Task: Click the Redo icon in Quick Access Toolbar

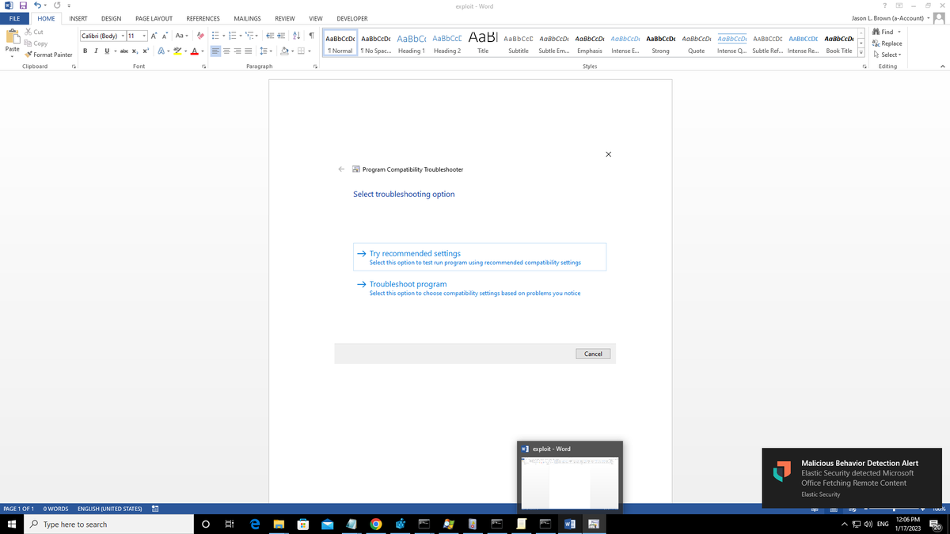Action: click(x=57, y=6)
